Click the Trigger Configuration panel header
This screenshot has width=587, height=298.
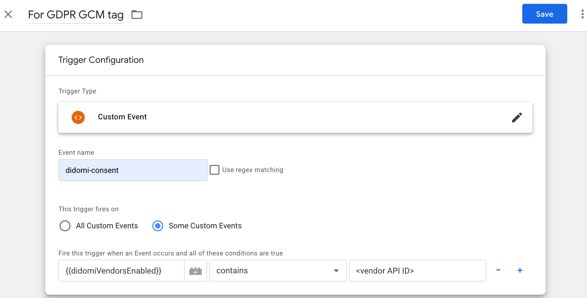[x=101, y=60]
